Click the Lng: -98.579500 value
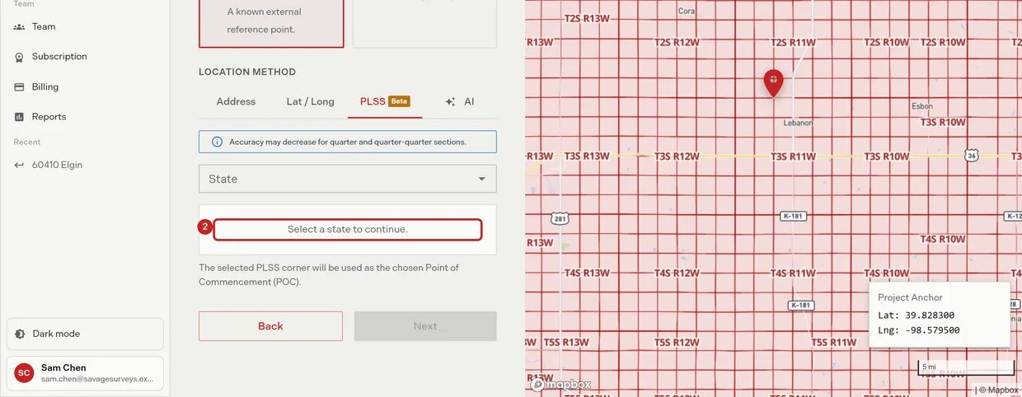This screenshot has height=397, width=1022. coord(919,330)
